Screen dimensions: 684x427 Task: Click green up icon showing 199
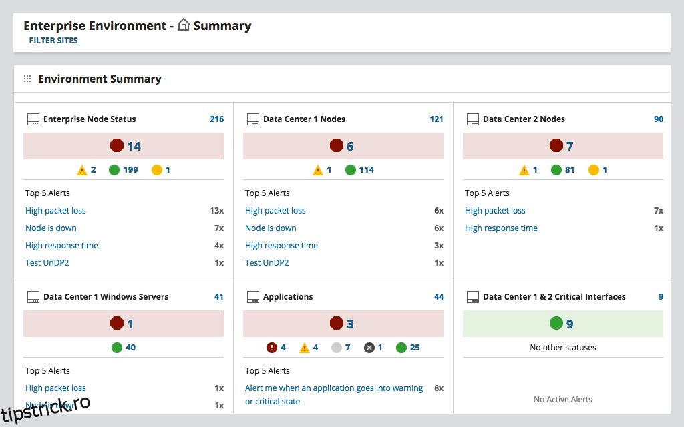(x=114, y=170)
